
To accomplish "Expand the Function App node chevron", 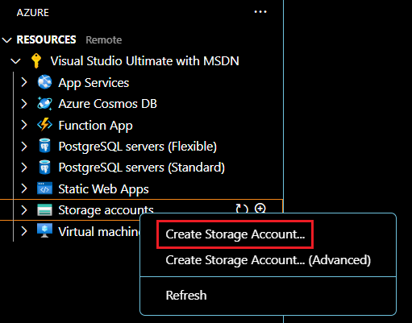I will [x=24, y=125].
